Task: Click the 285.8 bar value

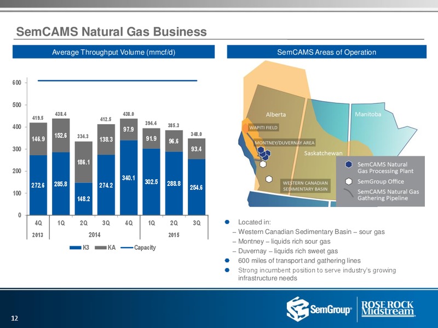Action: coord(61,184)
